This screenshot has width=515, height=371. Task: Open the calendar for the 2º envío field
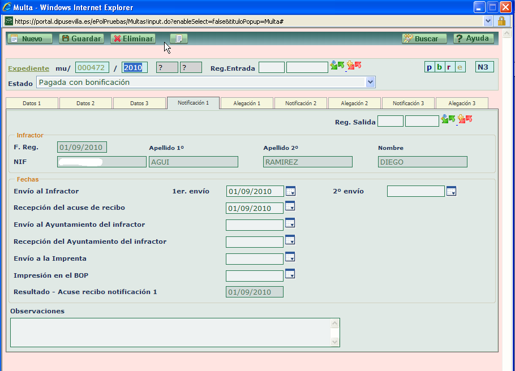pyautogui.click(x=451, y=192)
